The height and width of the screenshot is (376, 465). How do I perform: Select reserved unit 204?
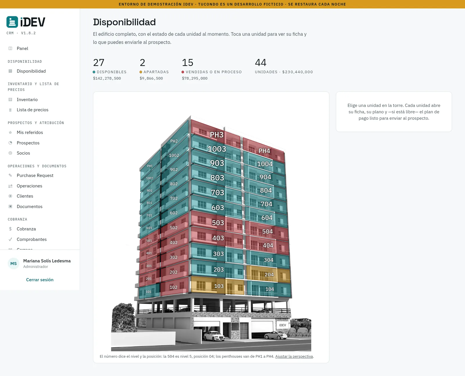269,275
